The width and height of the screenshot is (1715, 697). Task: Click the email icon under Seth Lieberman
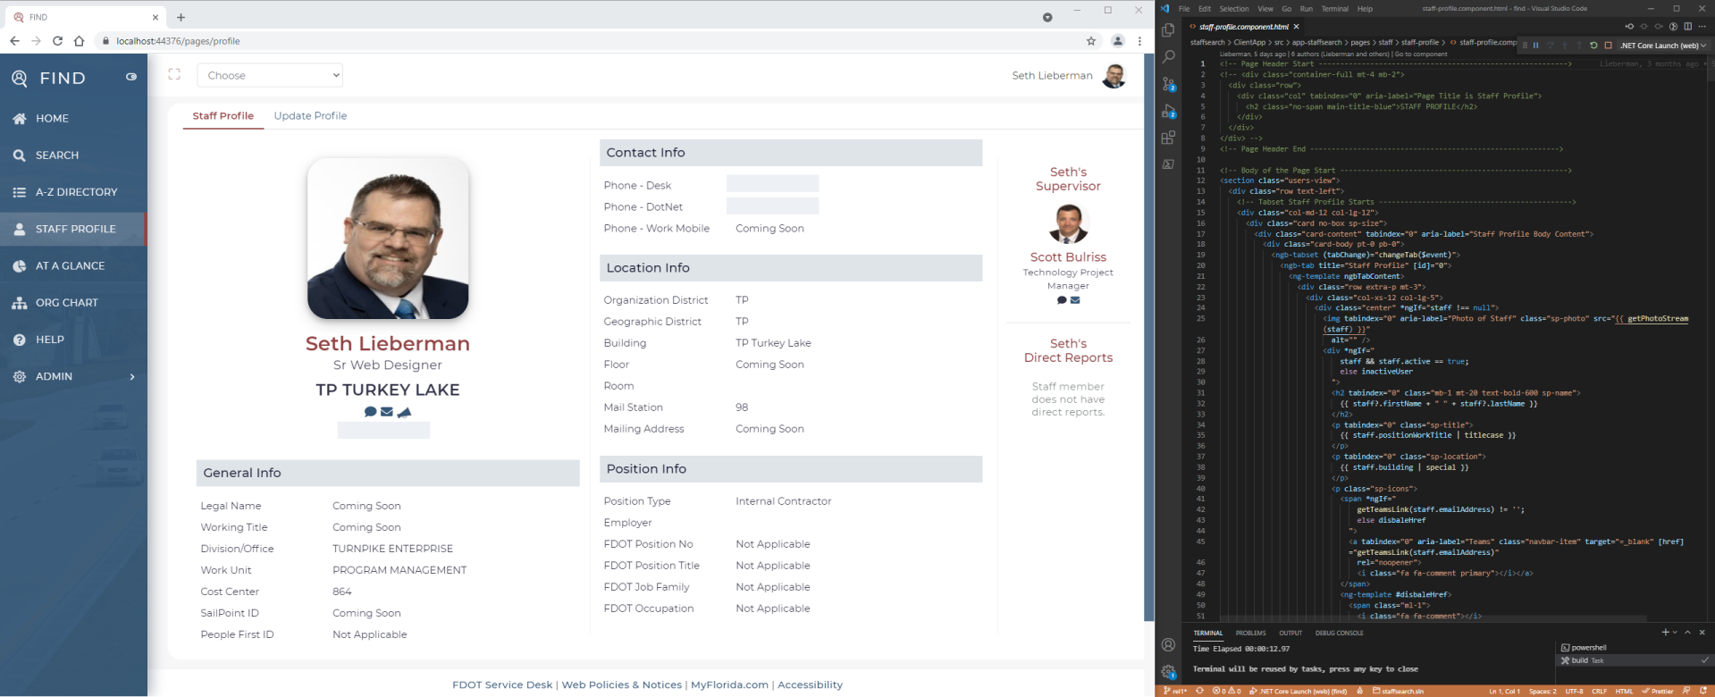(x=387, y=412)
